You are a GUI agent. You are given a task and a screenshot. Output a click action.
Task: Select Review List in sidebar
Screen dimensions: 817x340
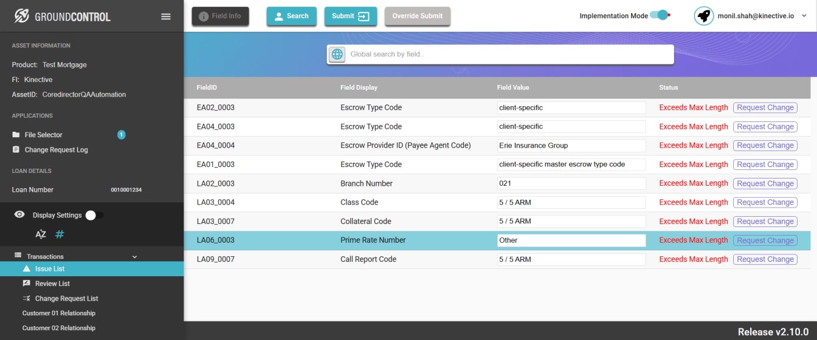[x=52, y=284]
